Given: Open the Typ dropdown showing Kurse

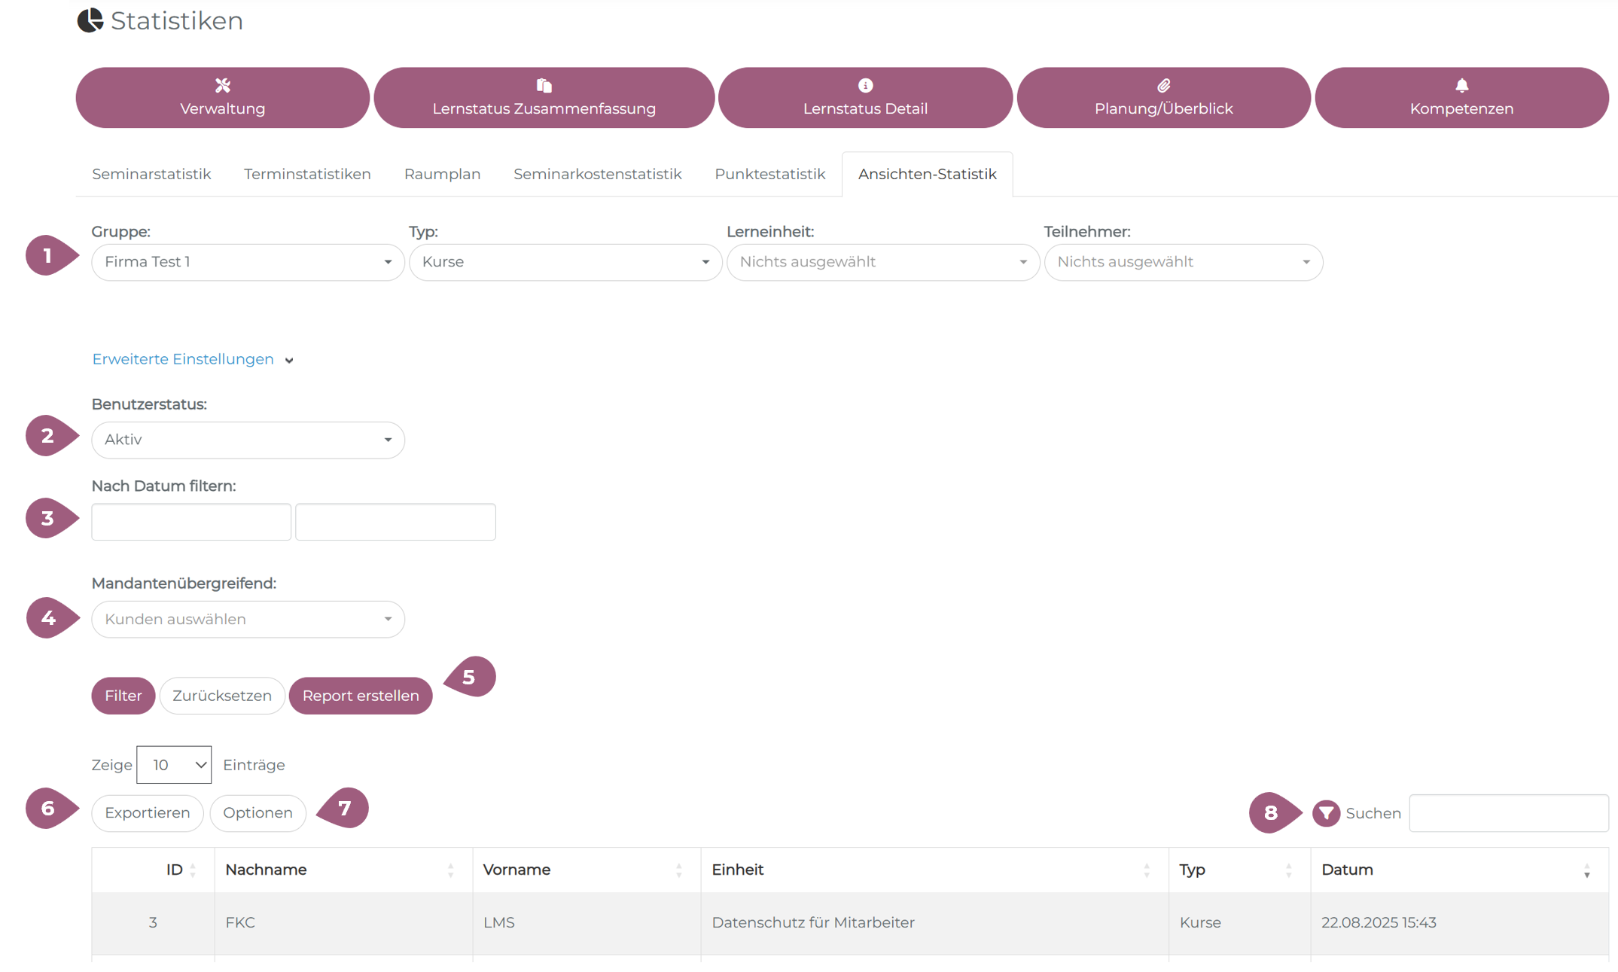Looking at the screenshot, I should coord(565,262).
